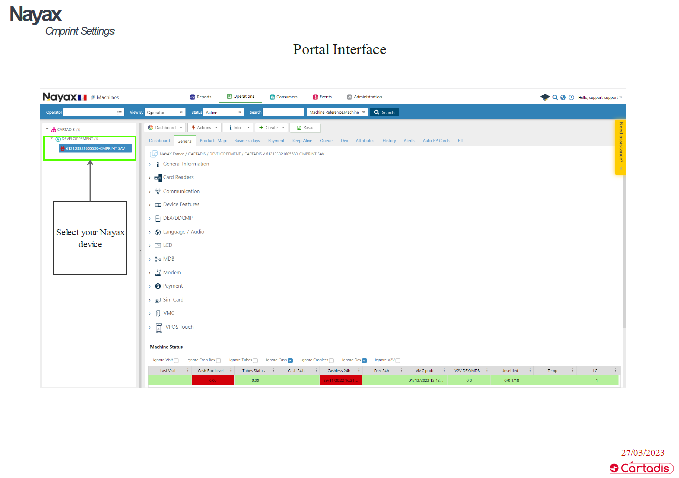Image resolution: width=679 pixels, height=478 pixels.
Task: Open the Consumers menu
Action: pyautogui.click(x=284, y=97)
